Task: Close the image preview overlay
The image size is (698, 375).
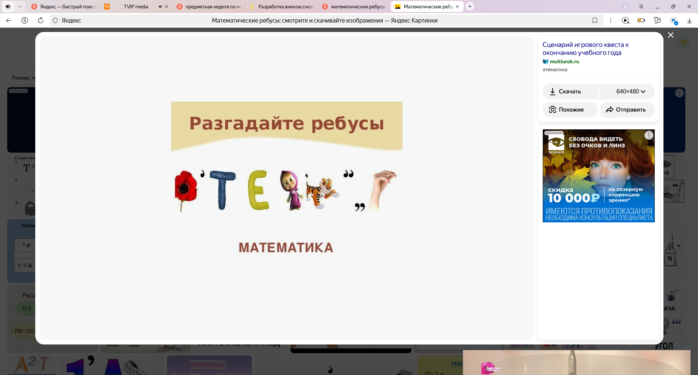Action: (671, 35)
